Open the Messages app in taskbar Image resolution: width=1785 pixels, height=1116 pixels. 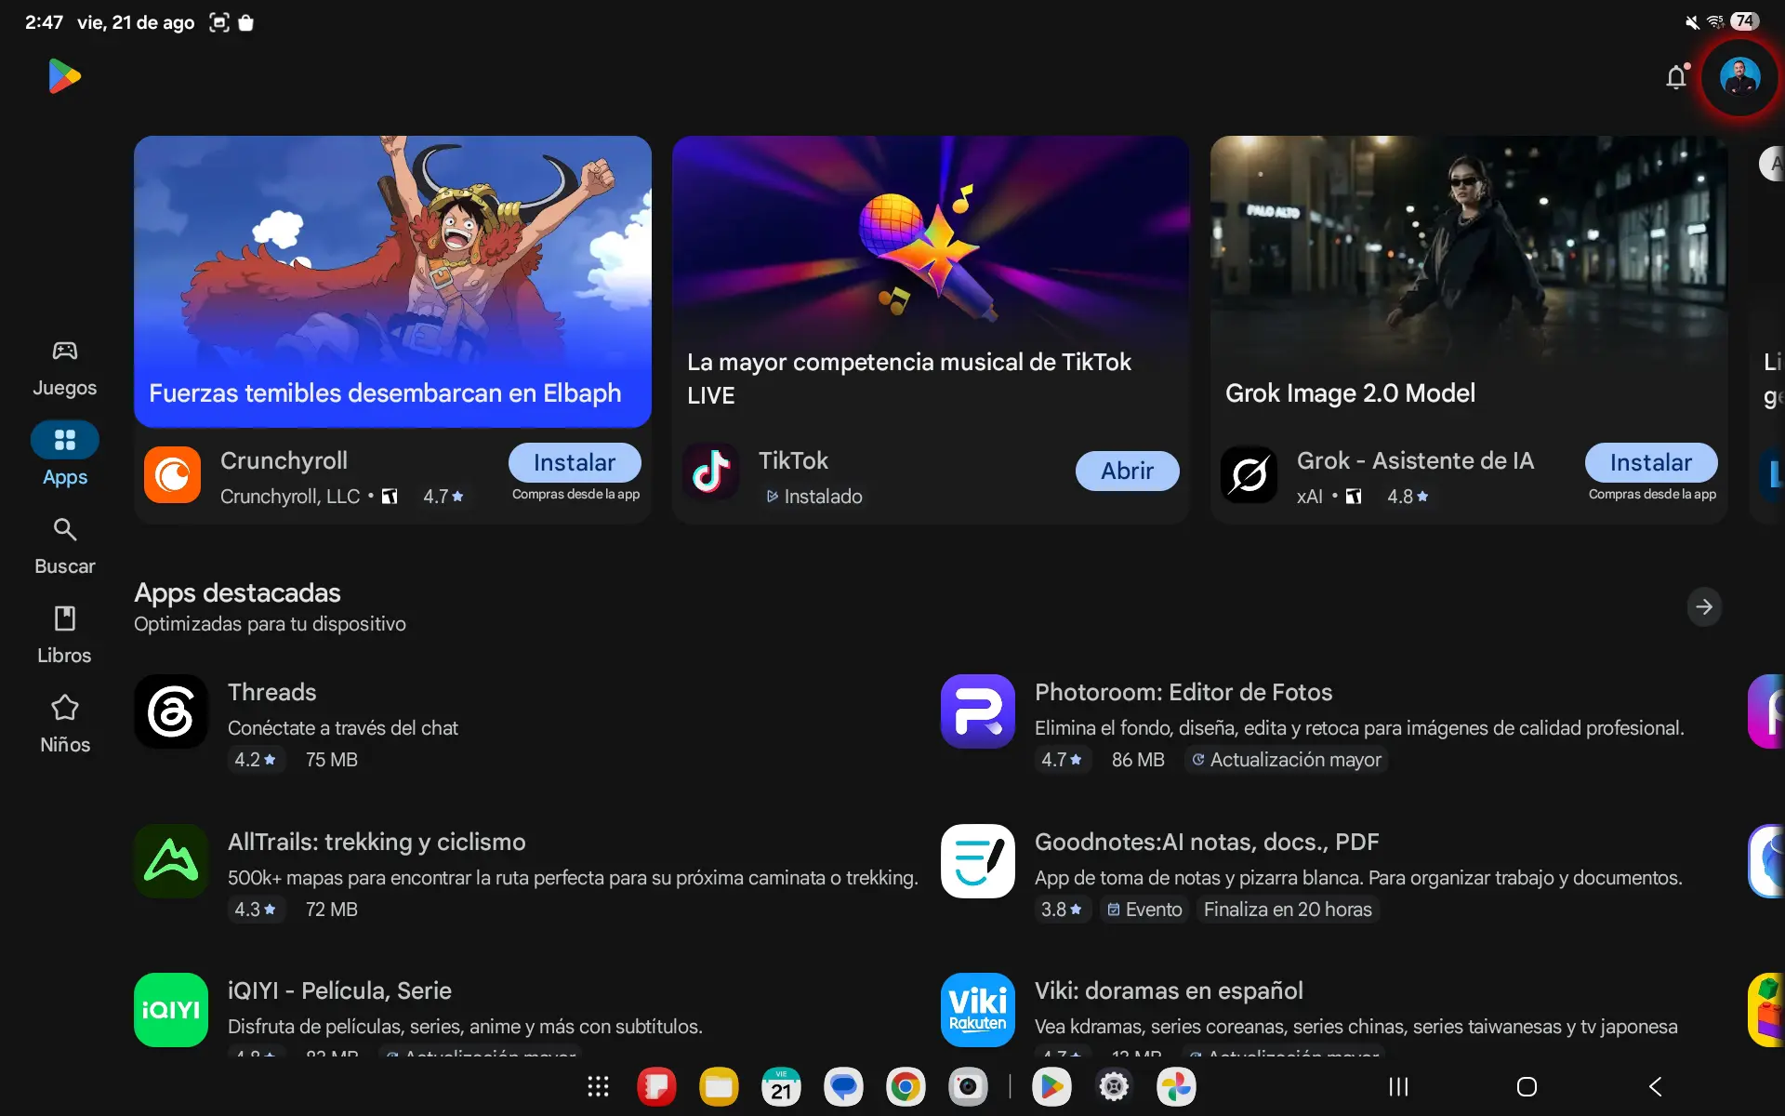(x=843, y=1086)
